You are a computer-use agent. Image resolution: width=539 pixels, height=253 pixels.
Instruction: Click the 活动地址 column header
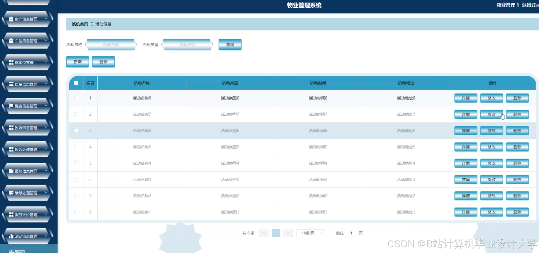(x=406, y=83)
